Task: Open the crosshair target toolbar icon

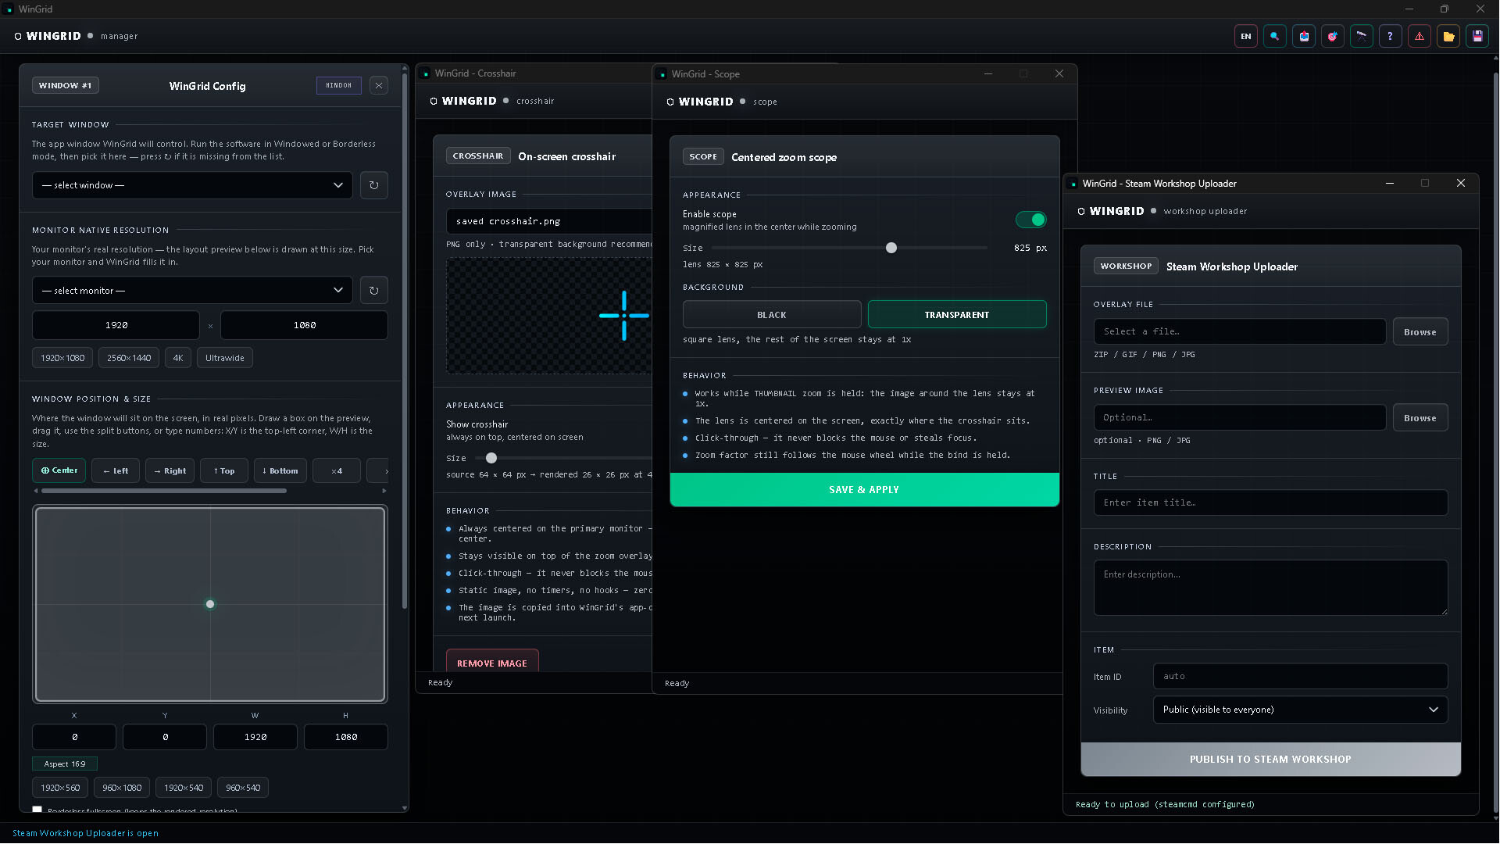Action: 1333,36
